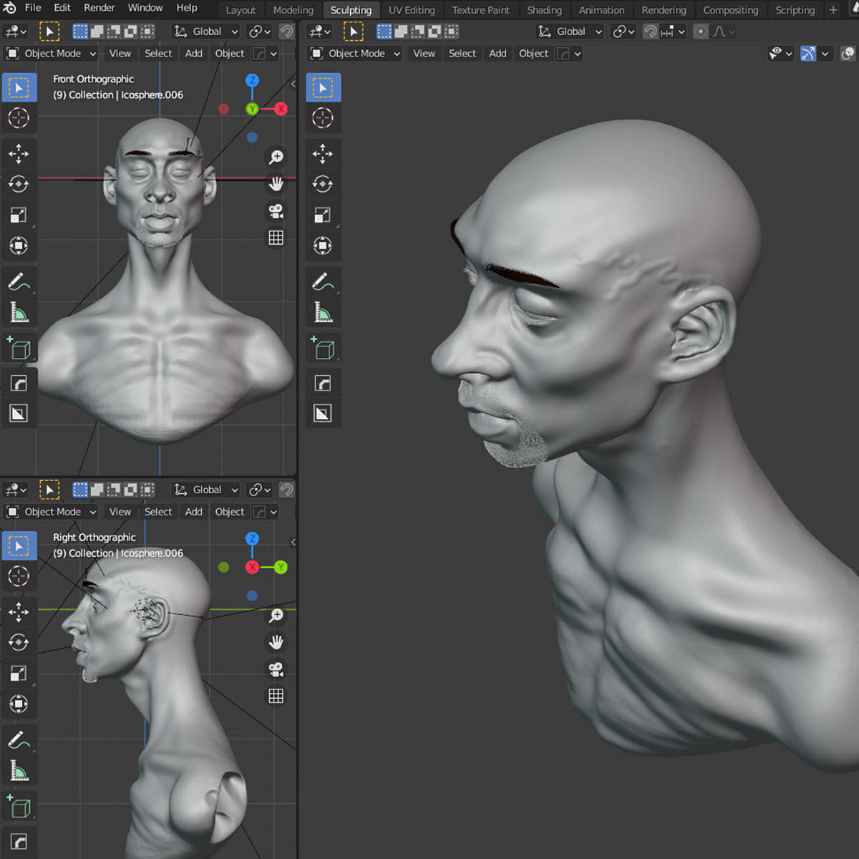Click Select in Right Orthographic viewport header

158,512
